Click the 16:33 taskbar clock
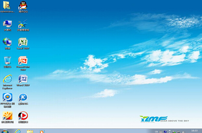Screen dimensions: 202x133 195,131
